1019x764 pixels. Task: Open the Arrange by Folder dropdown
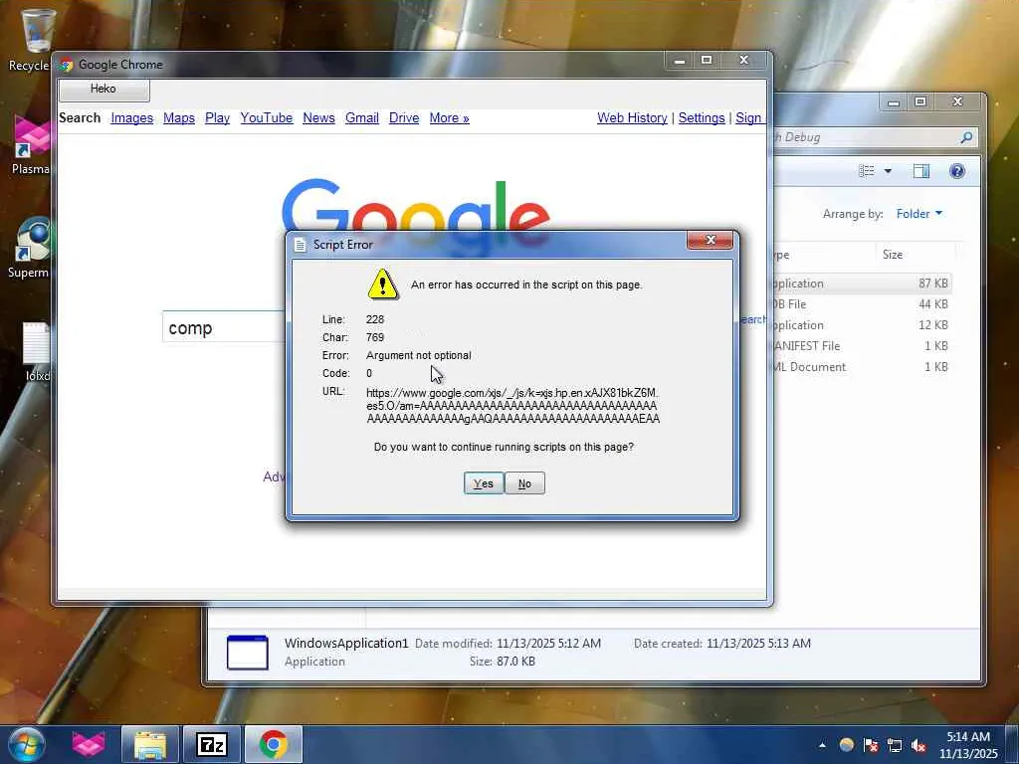[x=918, y=214]
